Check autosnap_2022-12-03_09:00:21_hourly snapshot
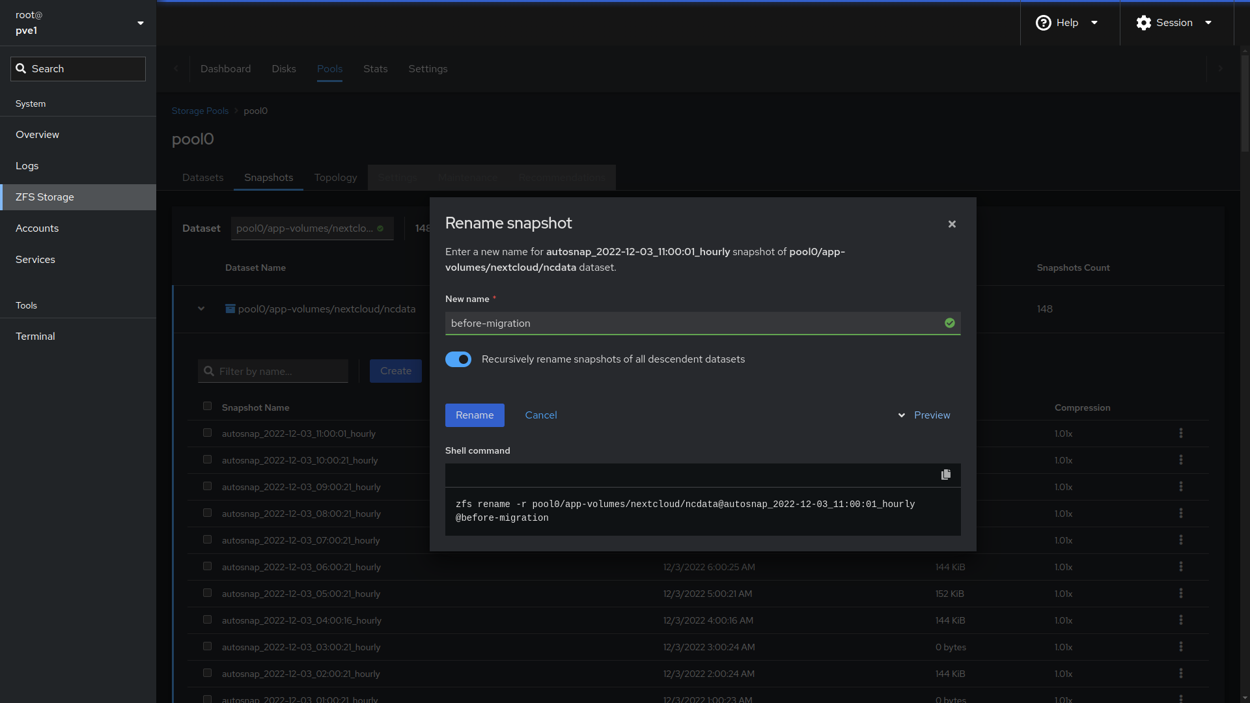 click(207, 486)
